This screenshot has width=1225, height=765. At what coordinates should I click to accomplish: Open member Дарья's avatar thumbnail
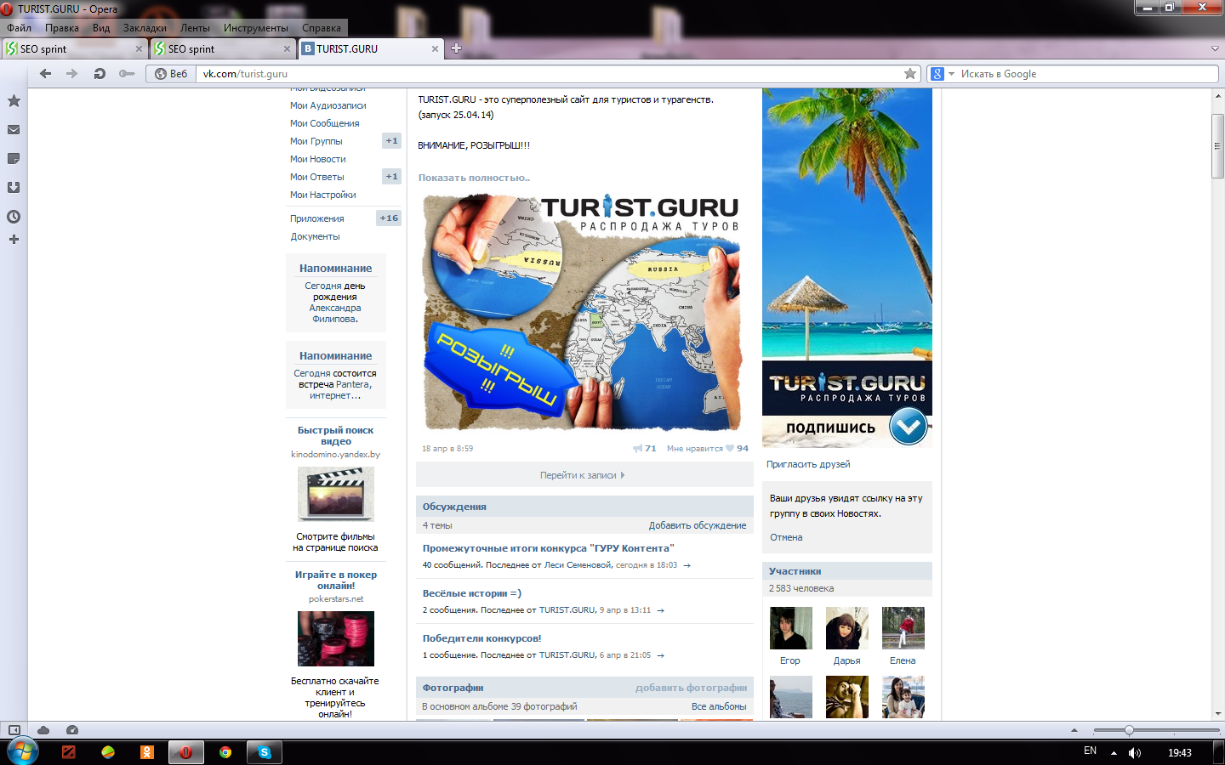847,628
